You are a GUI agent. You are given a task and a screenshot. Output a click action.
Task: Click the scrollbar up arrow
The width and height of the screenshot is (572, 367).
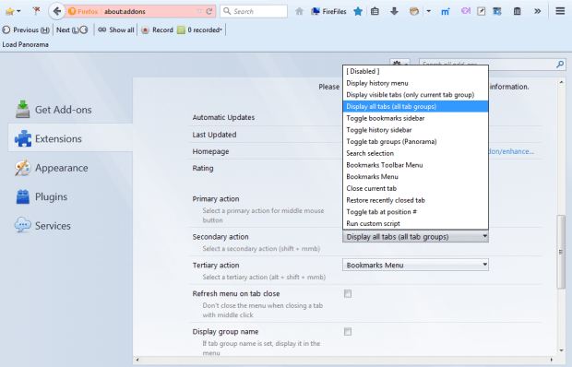click(561, 82)
